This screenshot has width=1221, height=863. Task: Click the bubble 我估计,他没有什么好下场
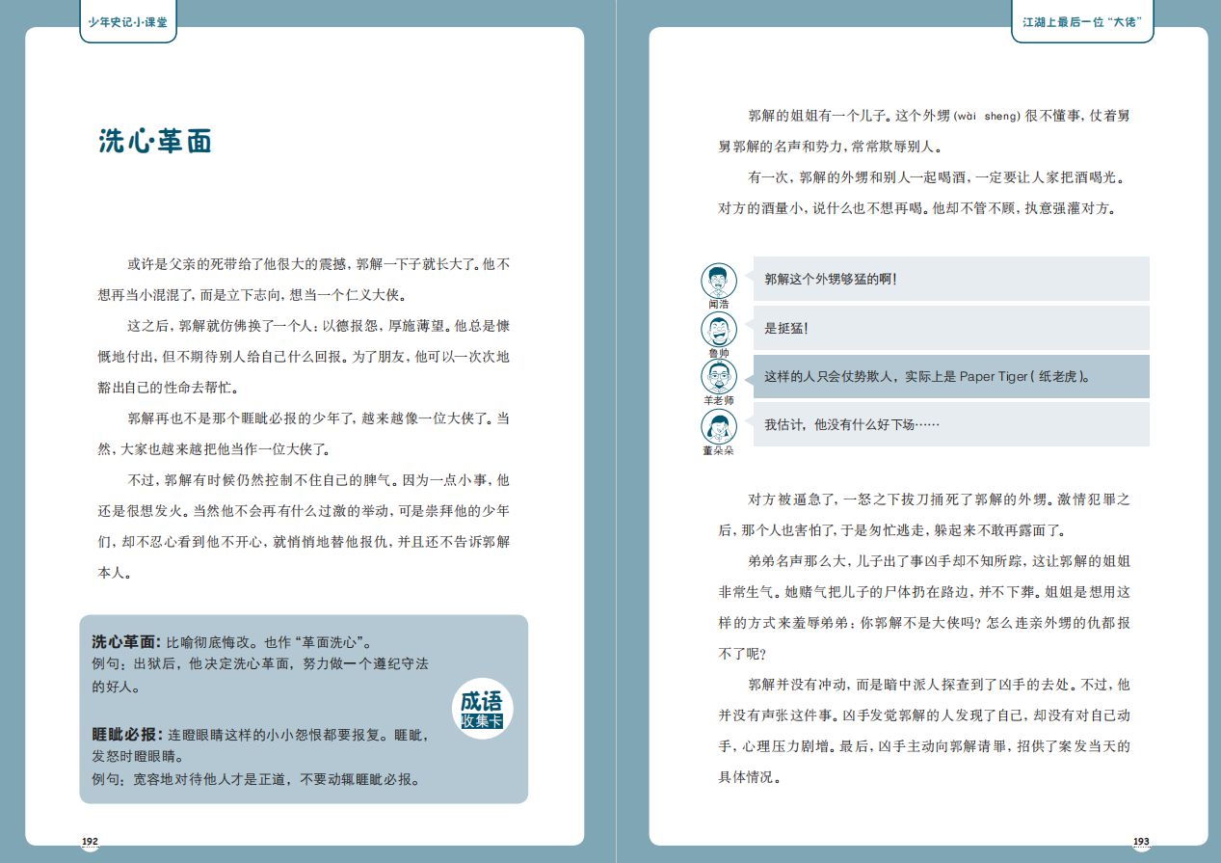951,424
